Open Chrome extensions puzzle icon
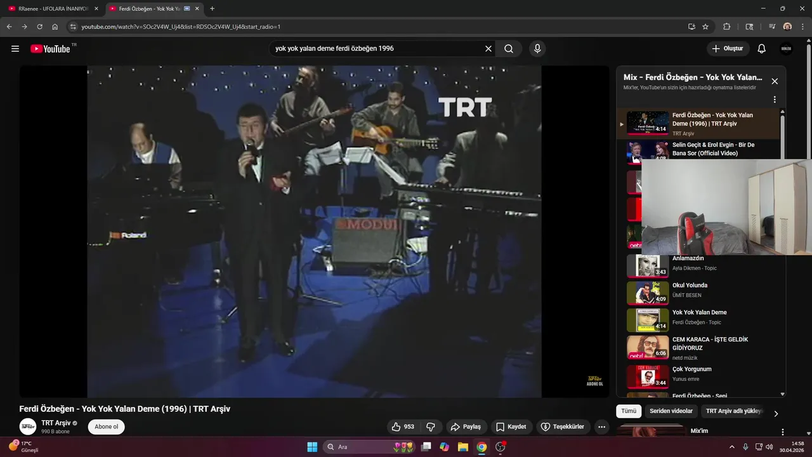Screen dimensions: 812x457 pyautogui.click(x=727, y=27)
